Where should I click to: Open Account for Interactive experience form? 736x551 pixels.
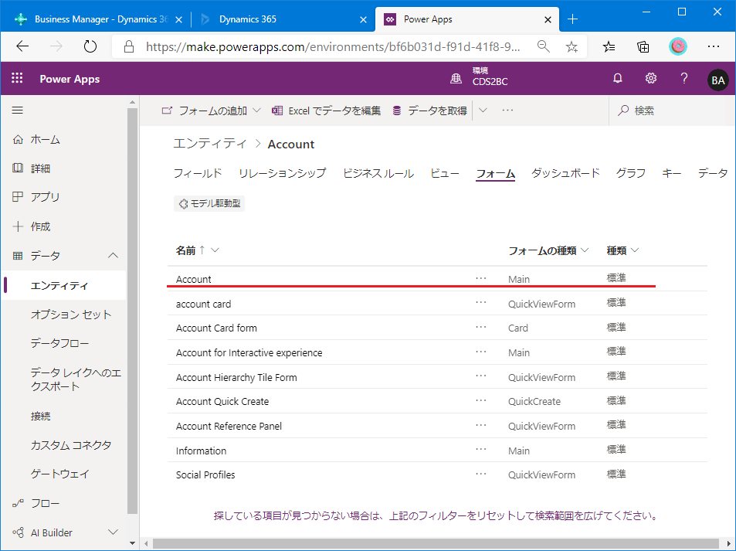(x=249, y=352)
